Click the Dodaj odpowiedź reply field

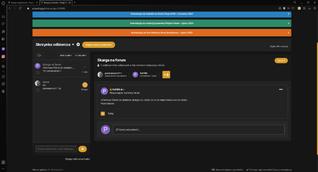199,130
